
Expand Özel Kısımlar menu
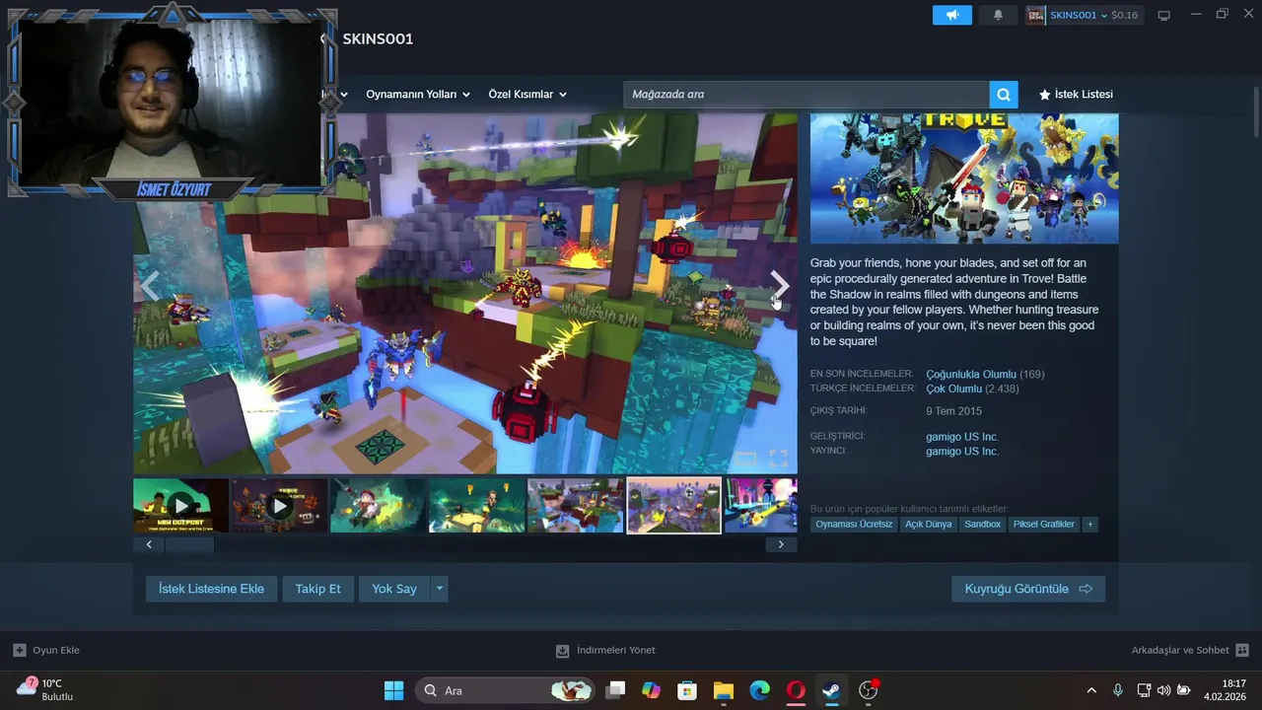pyautogui.click(x=527, y=95)
